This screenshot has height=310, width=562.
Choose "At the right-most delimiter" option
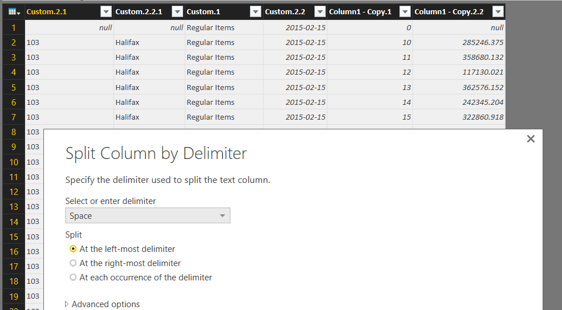point(73,263)
